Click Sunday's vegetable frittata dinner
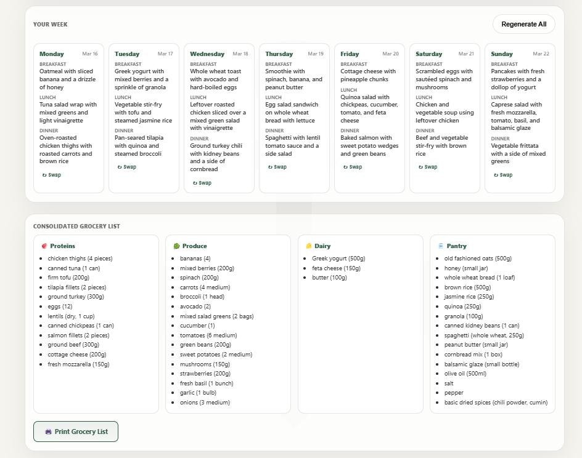Viewport: 582px width, 458px height. point(518,153)
